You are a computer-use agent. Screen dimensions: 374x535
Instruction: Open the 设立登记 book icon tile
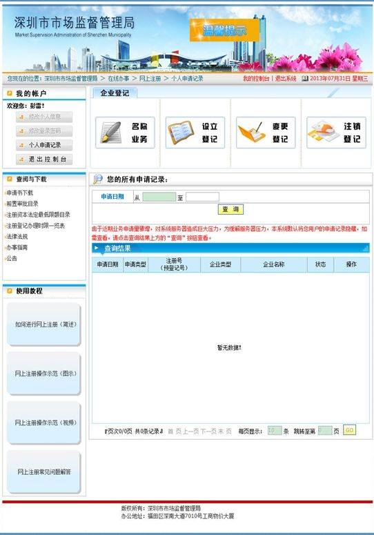(x=195, y=133)
